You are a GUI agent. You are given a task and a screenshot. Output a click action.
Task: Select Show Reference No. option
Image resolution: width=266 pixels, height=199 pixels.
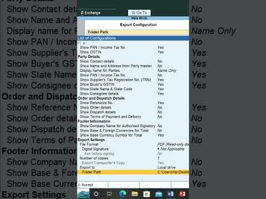click(x=96, y=103)
